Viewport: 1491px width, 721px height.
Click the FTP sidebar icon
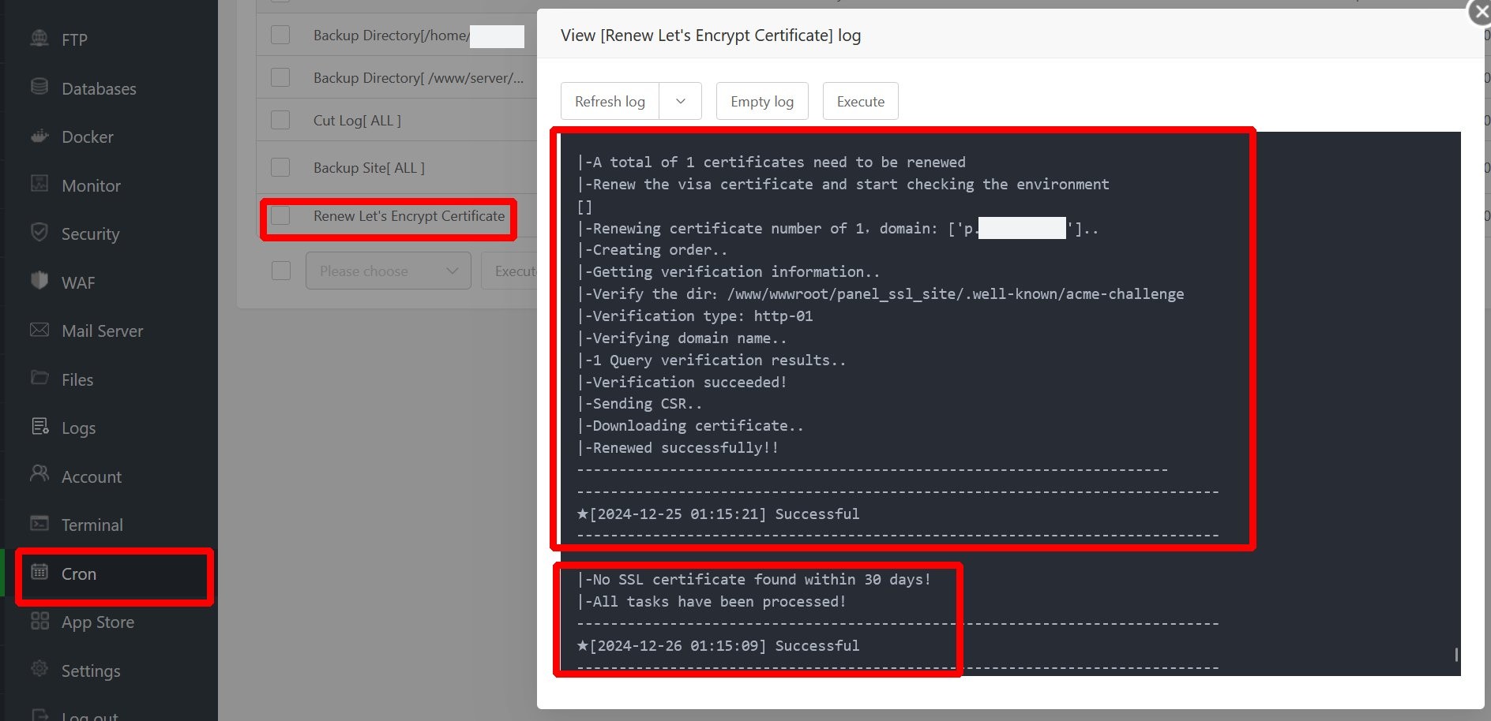click(x=39, y=38)
